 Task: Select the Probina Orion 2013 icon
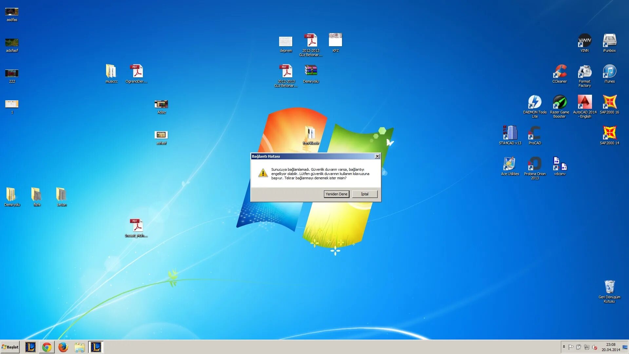coord(535,164)
